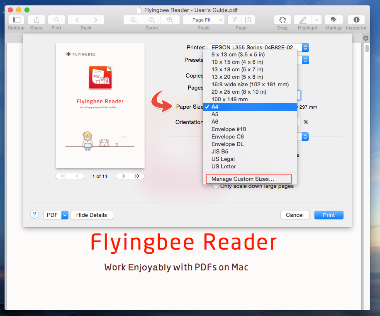380x316 pixels.
Task: Select A5 paper size
Action: [x=250, y=114]
